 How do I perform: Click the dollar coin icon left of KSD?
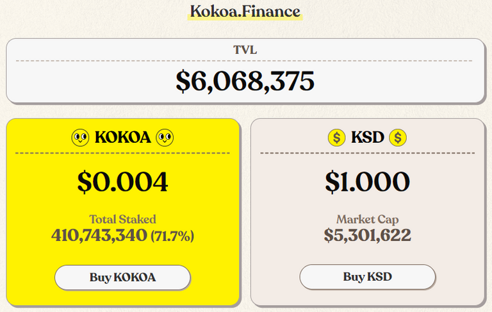[336, 137]
